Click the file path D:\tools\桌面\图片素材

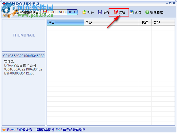coord(20,65)
